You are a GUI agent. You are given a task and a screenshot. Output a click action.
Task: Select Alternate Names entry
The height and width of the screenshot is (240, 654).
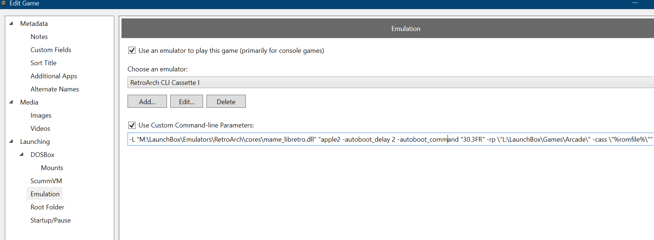[x=55, y=89]
